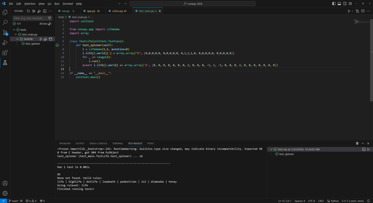The image size is (373, 203).
Task: Toggle the bottom panel visibility
Action: coord(339,3)
